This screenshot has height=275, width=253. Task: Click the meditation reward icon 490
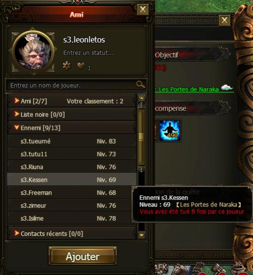pyautogui.click(x=170, y=131)
